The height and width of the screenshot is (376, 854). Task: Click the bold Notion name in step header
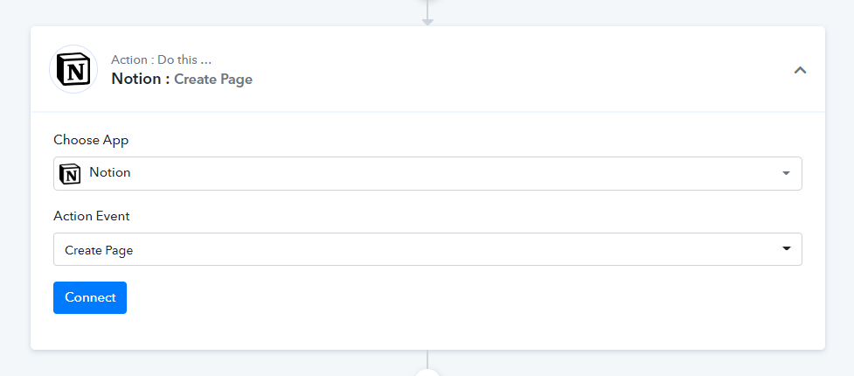(136, 79)
